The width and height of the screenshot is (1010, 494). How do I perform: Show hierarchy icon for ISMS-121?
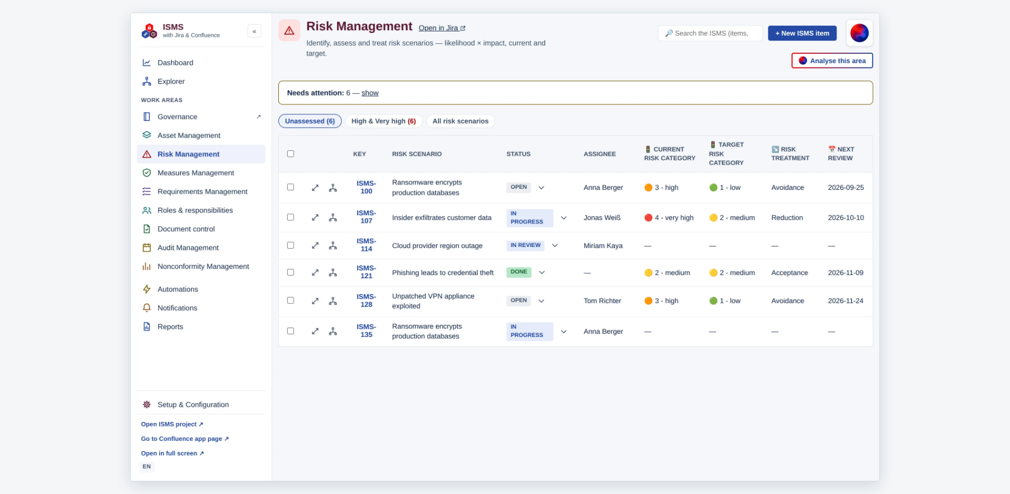point(333,272)
